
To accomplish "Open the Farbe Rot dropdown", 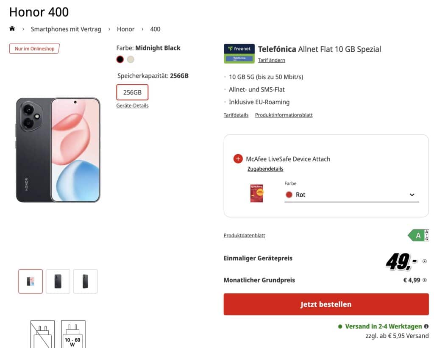I will 351,195.
